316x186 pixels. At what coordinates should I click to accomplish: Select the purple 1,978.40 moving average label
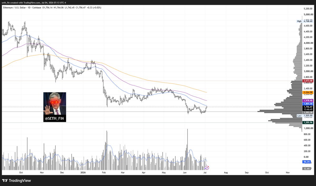click(x=308, y=100)
